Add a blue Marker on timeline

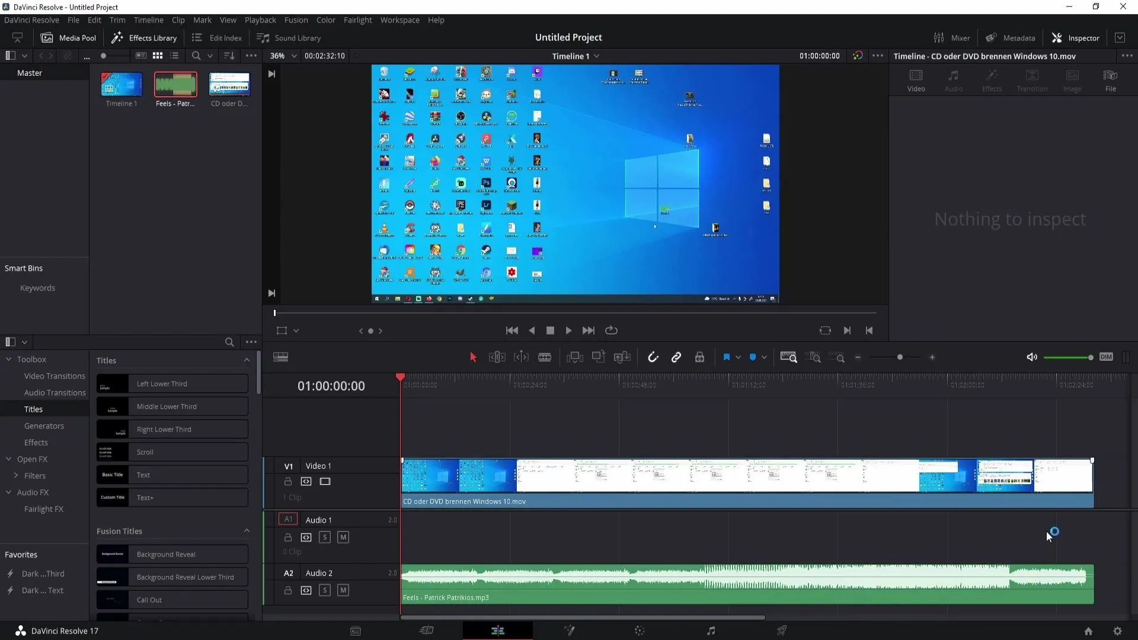click(753, 357)
